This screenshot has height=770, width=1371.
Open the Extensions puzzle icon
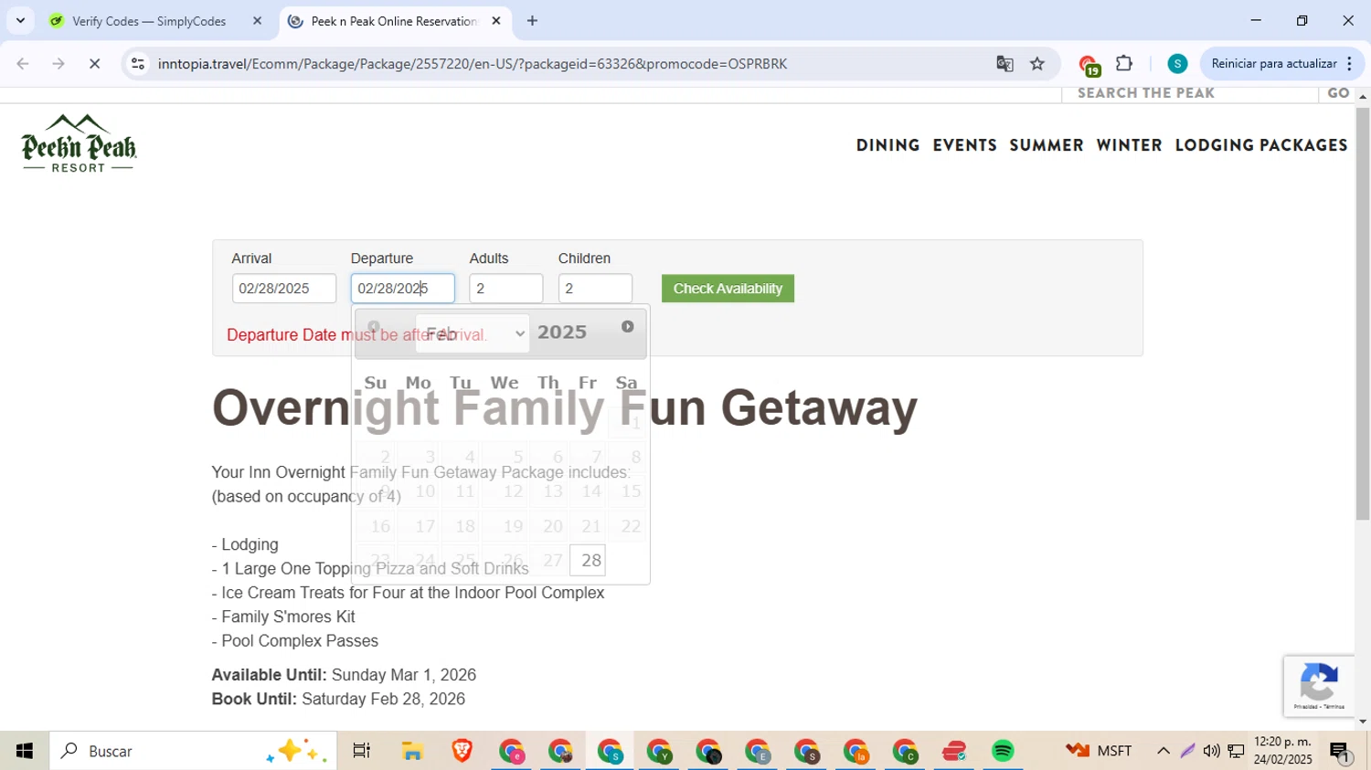pyautogui.click(x=1124, y=64)
